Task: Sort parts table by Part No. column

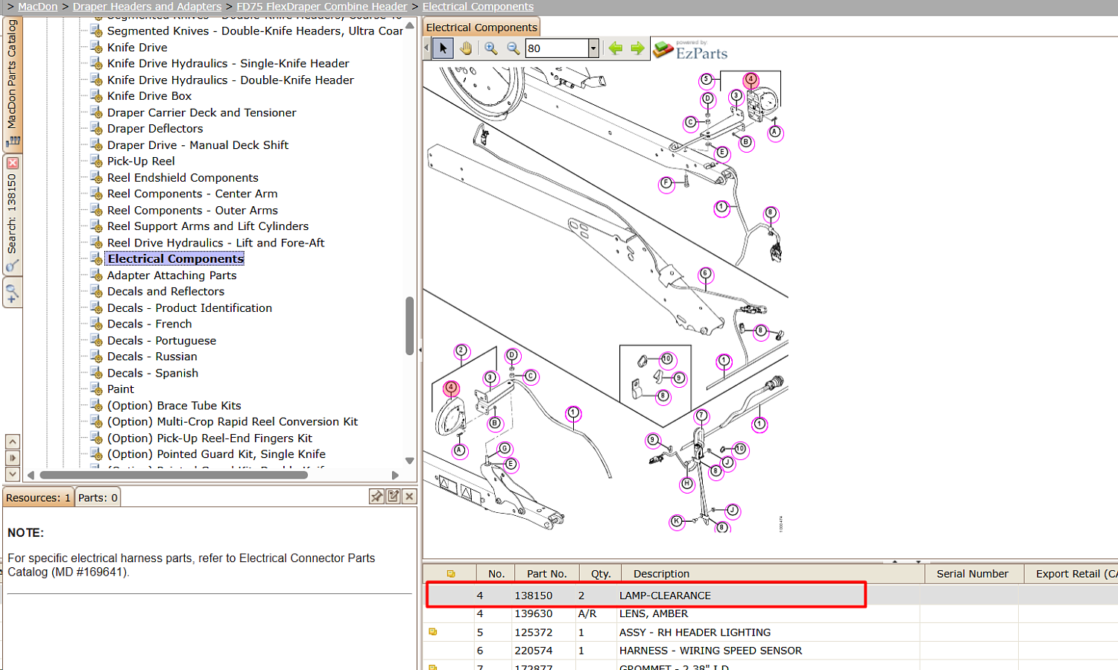Action: click(x=547, y=574)
